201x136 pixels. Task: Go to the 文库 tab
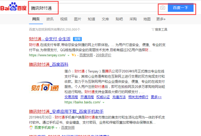pos(105,19)
